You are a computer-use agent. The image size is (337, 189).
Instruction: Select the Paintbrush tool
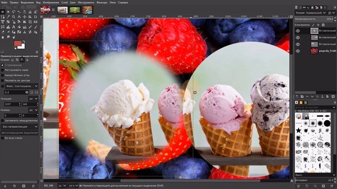[35, 27]
